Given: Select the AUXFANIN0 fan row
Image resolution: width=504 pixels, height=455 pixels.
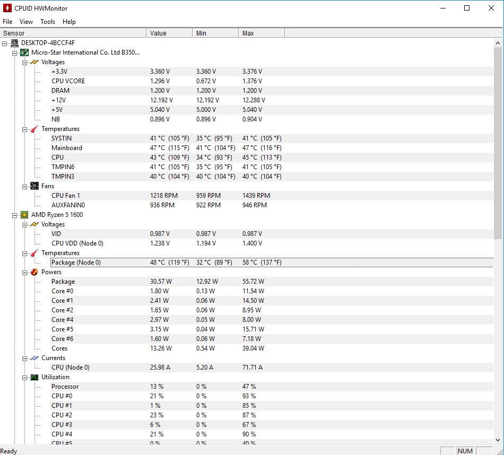Looking at the screenshot, I should [272, 205].
